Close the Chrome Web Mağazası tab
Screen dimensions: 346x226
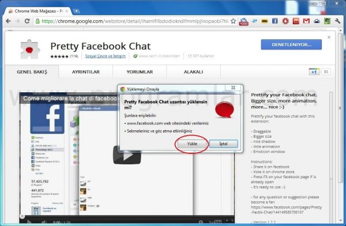(x=66, y=11)
